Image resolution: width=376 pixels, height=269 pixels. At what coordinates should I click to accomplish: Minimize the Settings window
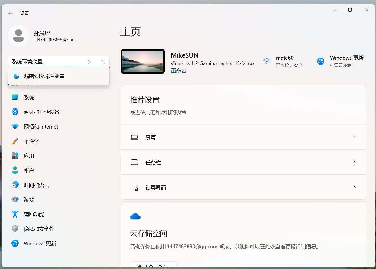click(x=333, y=10)
